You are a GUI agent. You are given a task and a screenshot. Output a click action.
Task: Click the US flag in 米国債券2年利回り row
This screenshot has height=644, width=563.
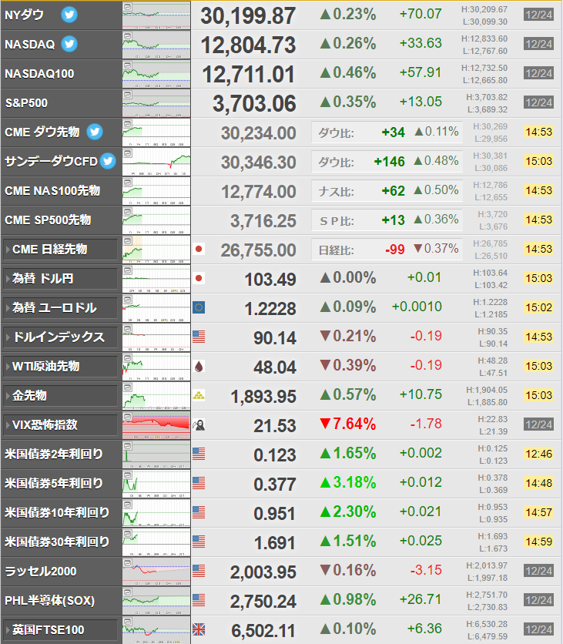(x=199, y=454)
